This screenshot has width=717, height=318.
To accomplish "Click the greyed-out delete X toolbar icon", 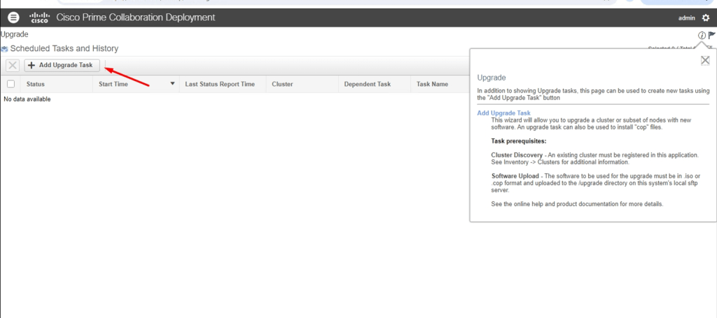I will tap(13, 65).
